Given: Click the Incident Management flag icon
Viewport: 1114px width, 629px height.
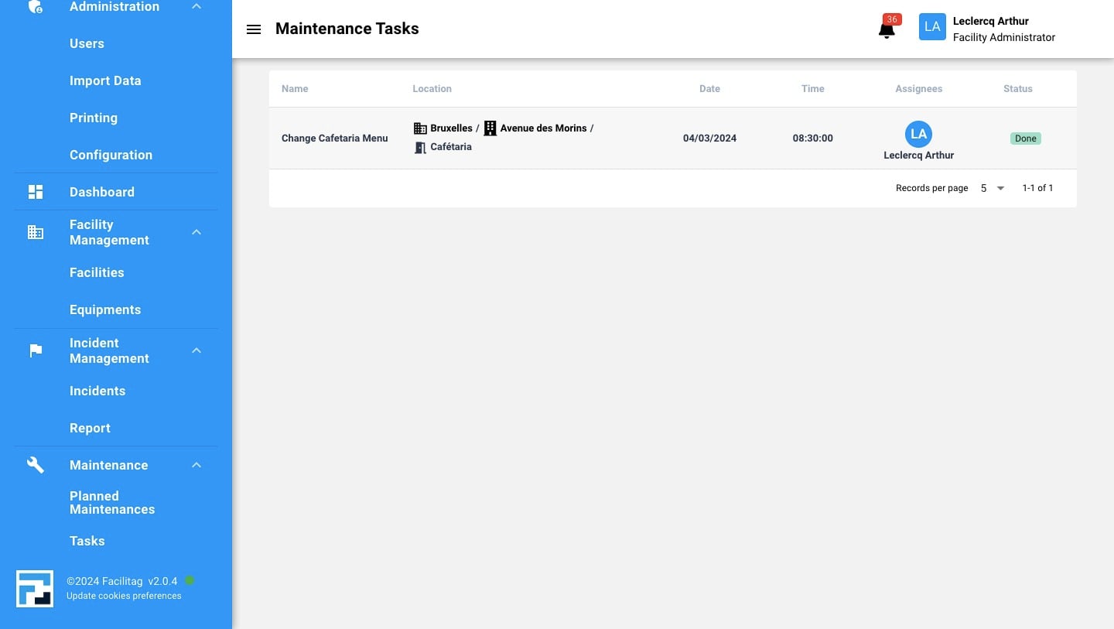Looking at the screenshot, I should point(36,350).
